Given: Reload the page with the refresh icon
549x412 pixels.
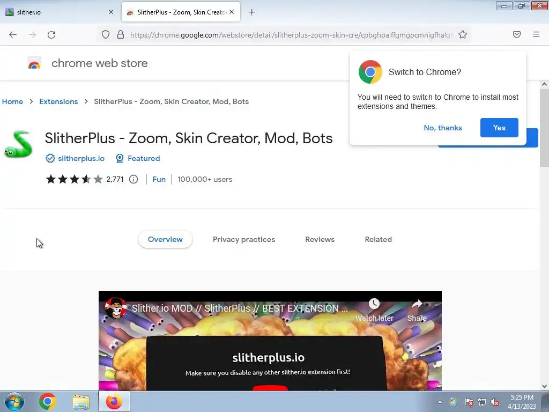Looking at the screenshot, I should 51,35.
